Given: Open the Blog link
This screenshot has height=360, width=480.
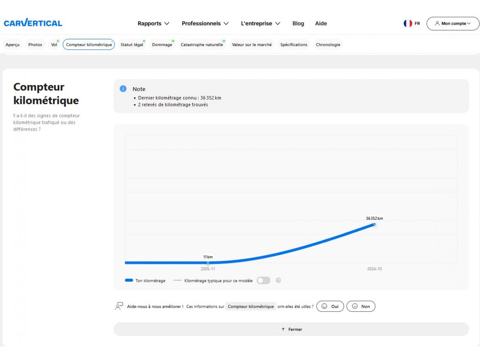Looking at the screenshot, I should click(x=298, y=23).
